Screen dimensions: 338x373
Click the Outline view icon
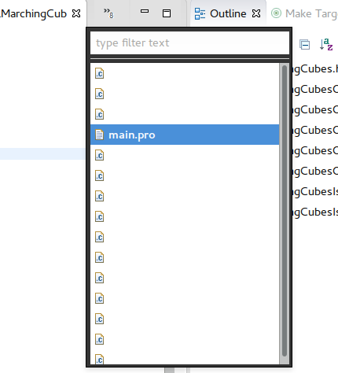click(200, 13)
